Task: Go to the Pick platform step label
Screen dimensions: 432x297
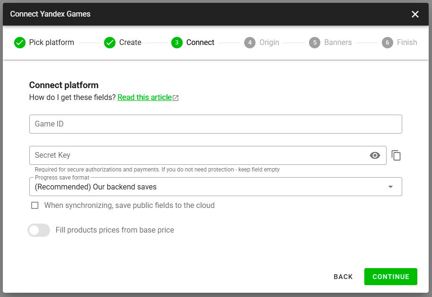Action: pos(52,43)
